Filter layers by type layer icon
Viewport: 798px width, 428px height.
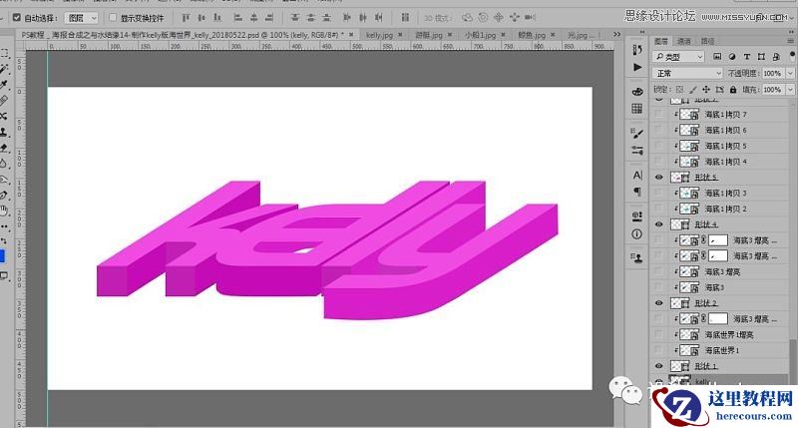point(746,57)
